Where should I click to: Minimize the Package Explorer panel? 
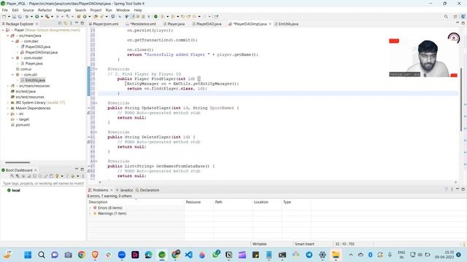pos(77,23)
